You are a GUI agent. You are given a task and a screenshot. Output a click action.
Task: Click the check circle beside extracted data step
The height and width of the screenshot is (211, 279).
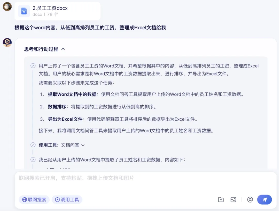point(33,159)
